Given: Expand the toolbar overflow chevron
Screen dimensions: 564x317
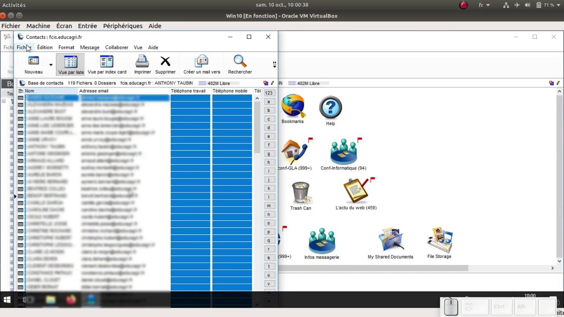Looking at the screenshot, I should (275, 65).
